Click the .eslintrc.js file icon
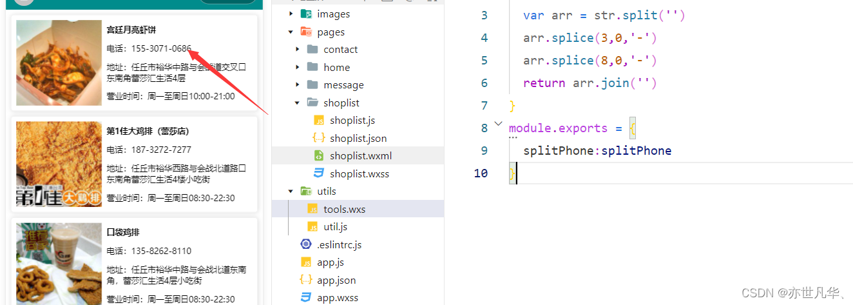The width and height of the screenshot is (853, 305). (306, 244)
